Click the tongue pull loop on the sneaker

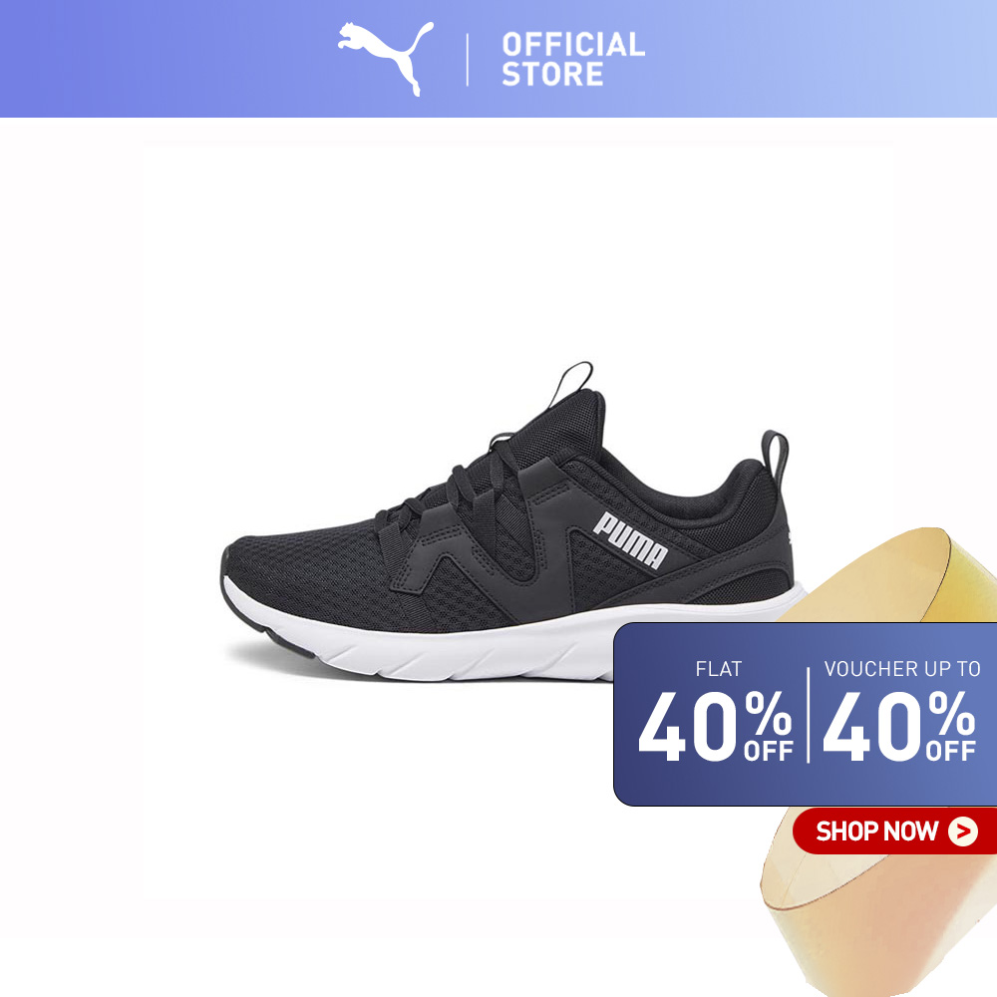[571, 384]
